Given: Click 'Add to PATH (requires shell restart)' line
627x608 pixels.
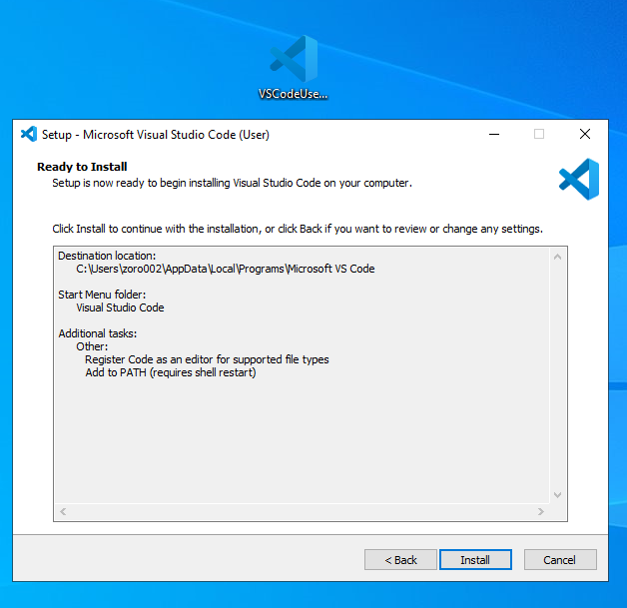Looking at the screenshot, I should coord(171,372).
